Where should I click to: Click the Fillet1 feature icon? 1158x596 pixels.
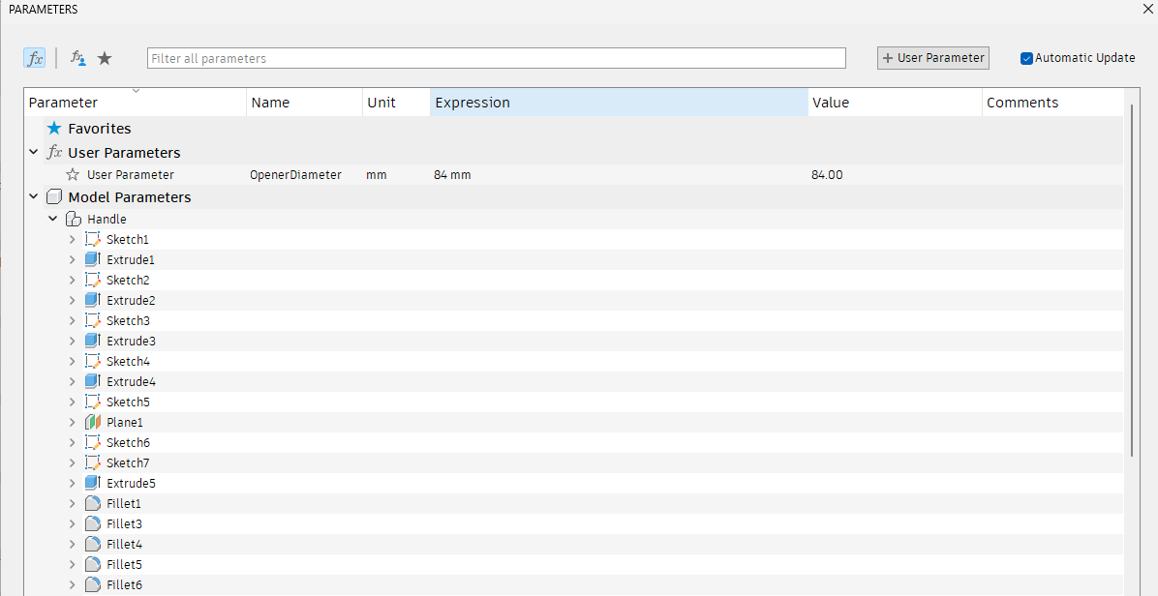tap(92, 503)
